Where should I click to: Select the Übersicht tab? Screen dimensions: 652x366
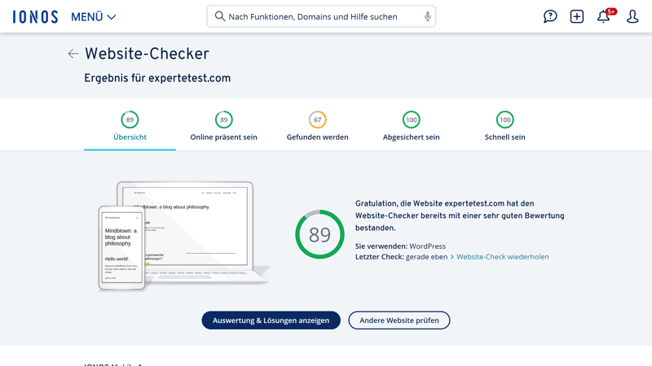(x=130, y=127)
